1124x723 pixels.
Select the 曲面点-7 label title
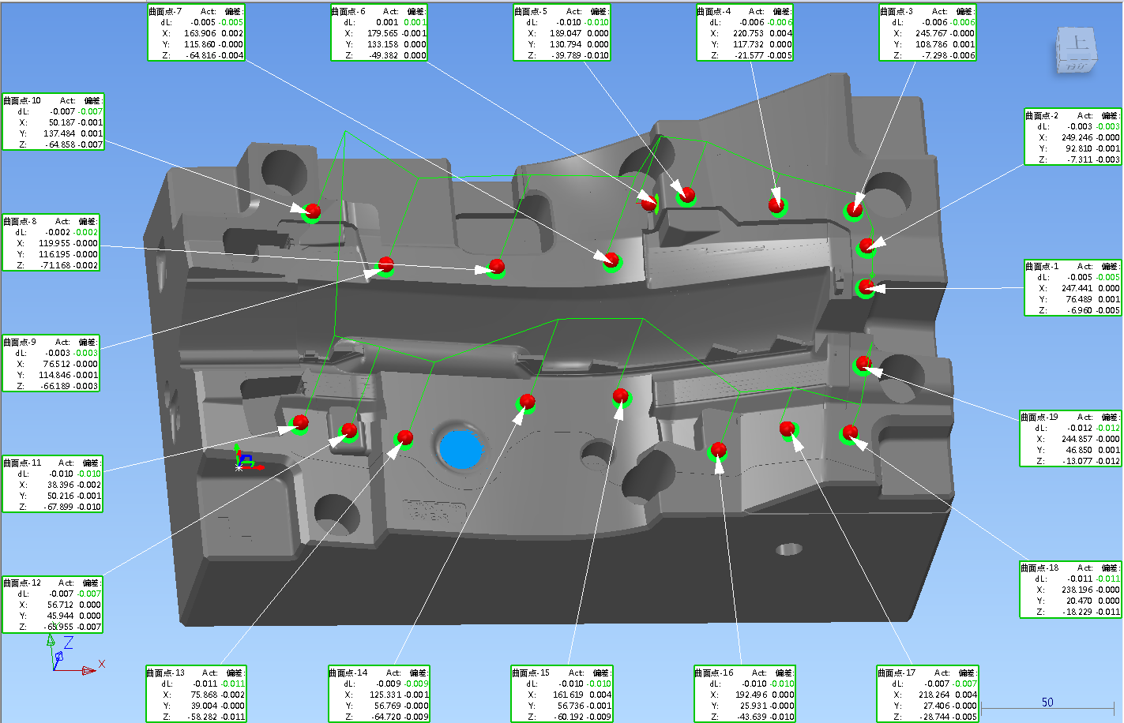point(165,11)
